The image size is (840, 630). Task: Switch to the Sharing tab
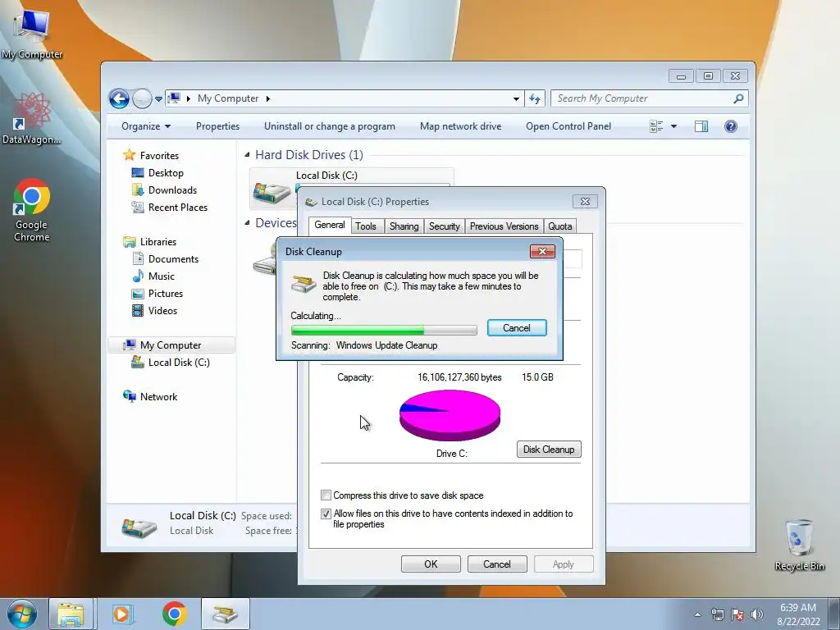tap(404, 226)
